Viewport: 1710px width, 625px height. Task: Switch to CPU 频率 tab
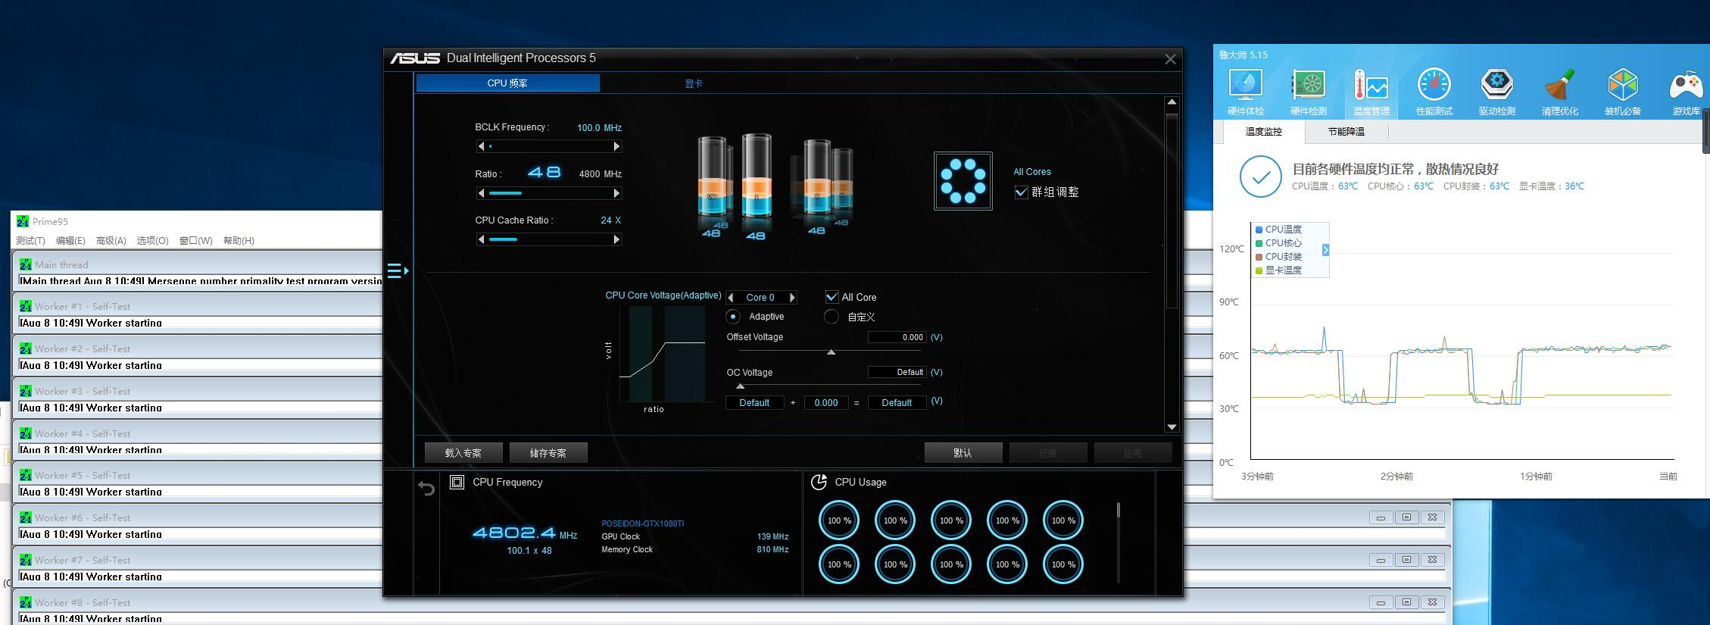[x=507, y=83]
